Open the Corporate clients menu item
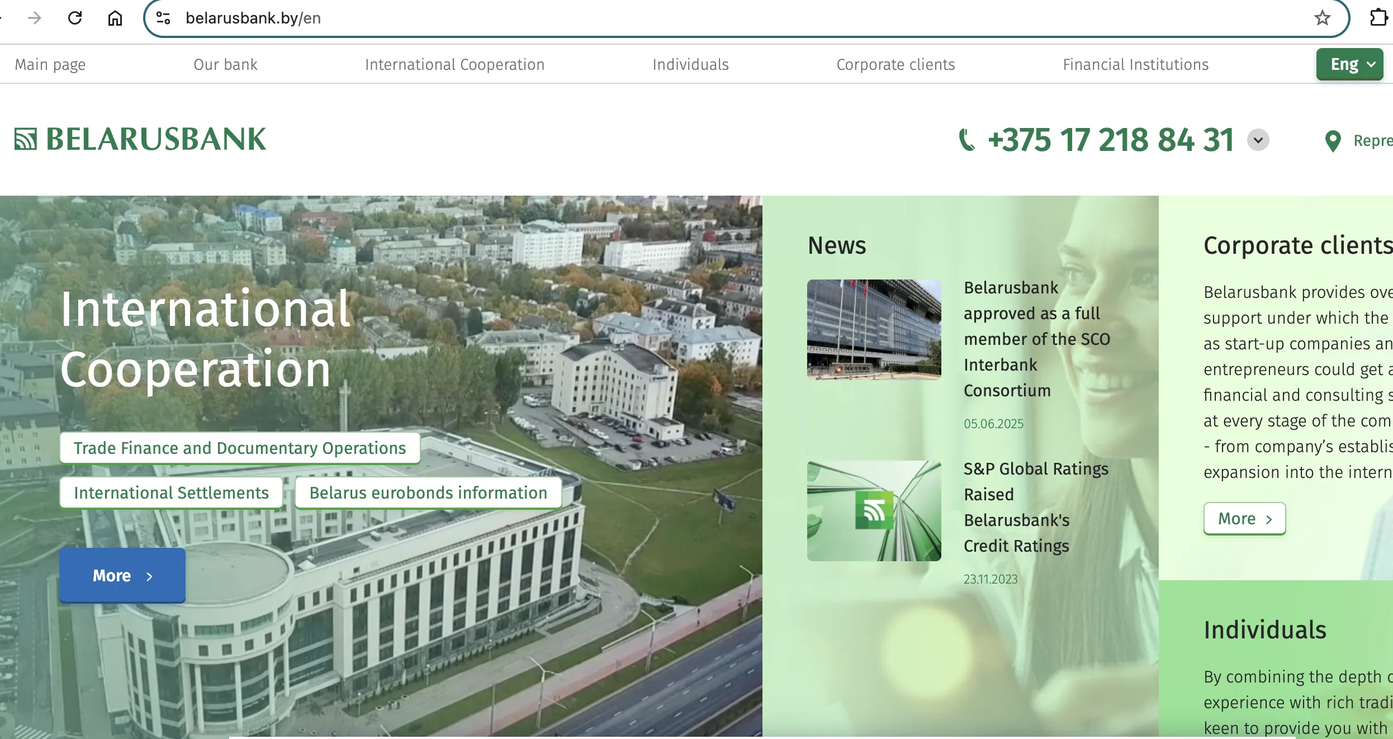The image size is (1393, 739). 896,64
